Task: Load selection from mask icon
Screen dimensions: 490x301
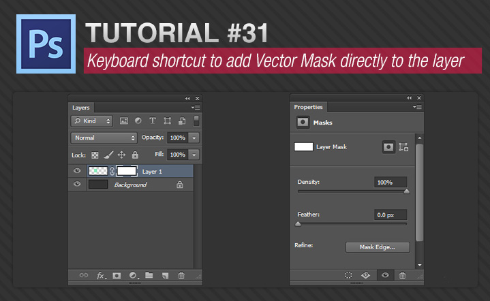Action: [x=349, y=276]
